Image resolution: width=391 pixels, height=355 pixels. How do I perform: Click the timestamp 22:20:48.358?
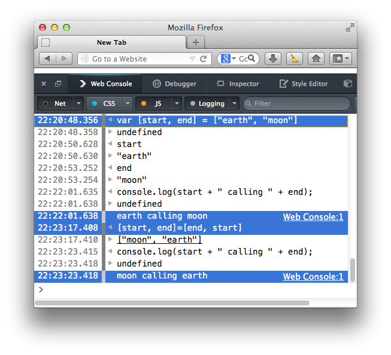[x=68, y=132]
